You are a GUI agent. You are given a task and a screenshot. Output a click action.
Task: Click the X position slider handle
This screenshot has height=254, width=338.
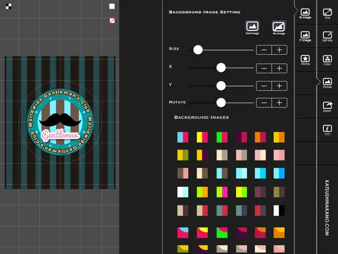(x=221, y=68)
